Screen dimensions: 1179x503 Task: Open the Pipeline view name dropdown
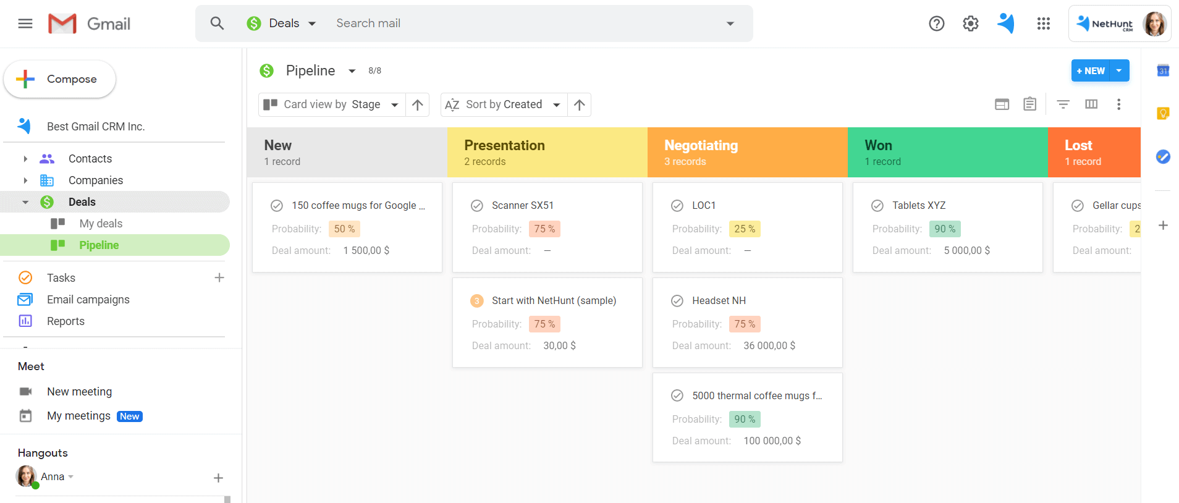pyautogui.click(x=352, y=71)
